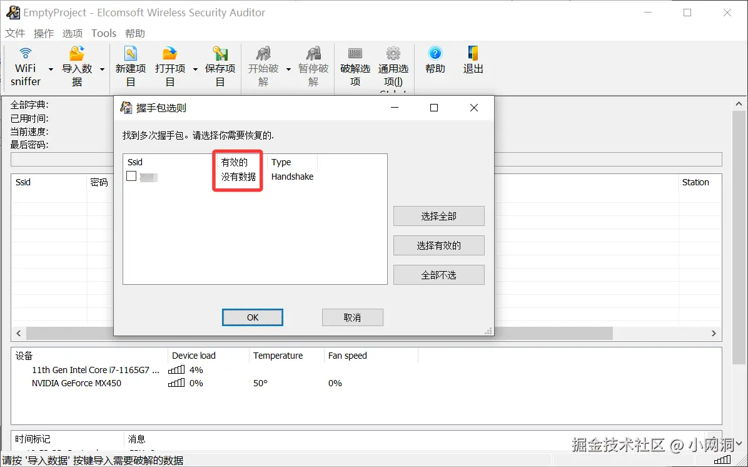Screen dimensions: 748x467
Task: Click the status bar signal bars icon
Action: pos(722,460)
